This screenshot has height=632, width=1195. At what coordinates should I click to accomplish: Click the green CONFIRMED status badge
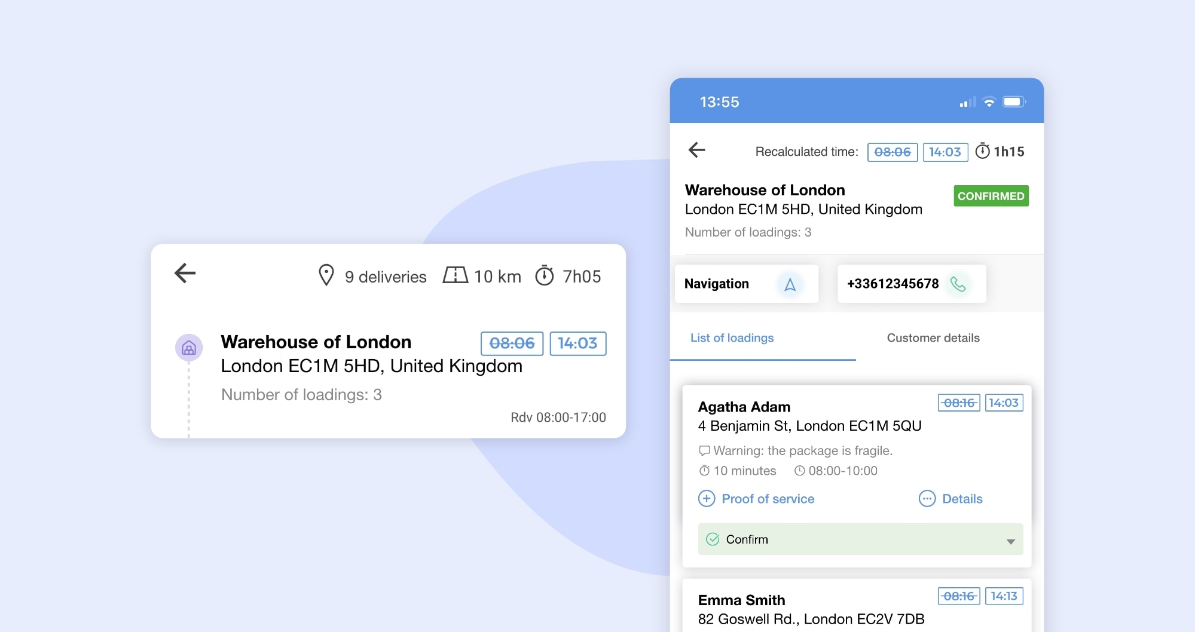click(x=991, y=196)
